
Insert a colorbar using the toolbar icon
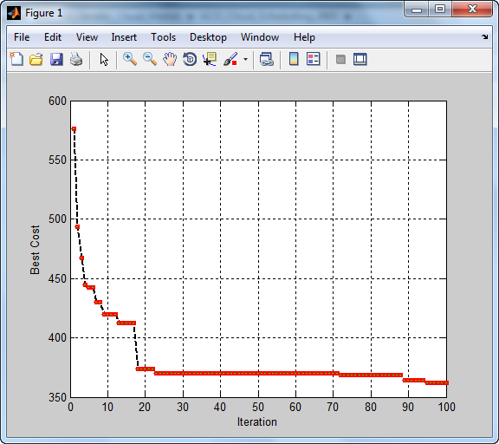pyautogui.click(x=294, y=59)
